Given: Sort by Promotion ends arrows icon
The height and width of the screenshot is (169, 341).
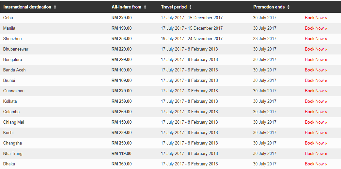Looking at the screenshot, I should click(288, 7).
